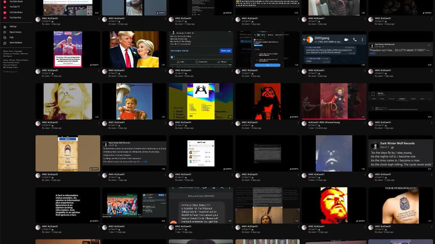Click the Send feedback icon
Screen dimensions: 435x244
point(5,43)
